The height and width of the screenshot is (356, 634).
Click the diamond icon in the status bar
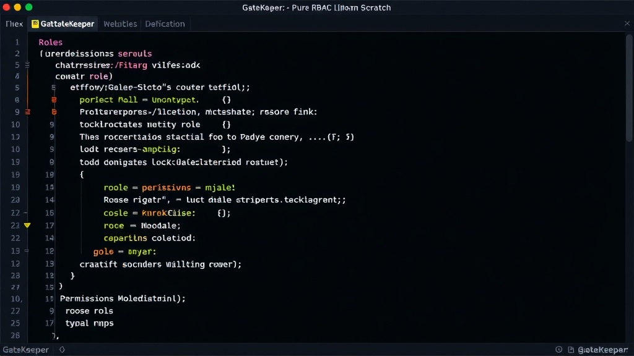[x=62, y=350]
